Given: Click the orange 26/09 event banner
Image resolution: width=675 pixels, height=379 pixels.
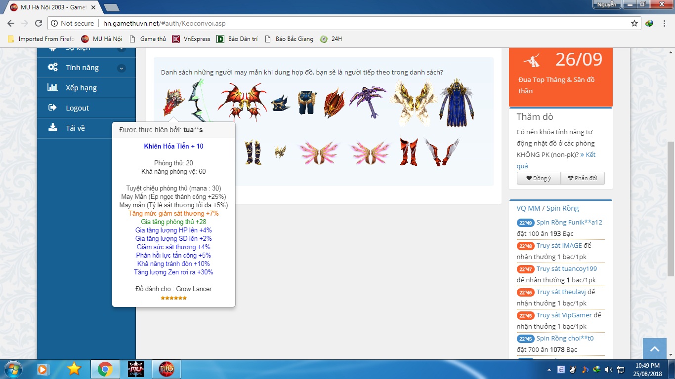Looking at the screenshot, I should [561, 77].
